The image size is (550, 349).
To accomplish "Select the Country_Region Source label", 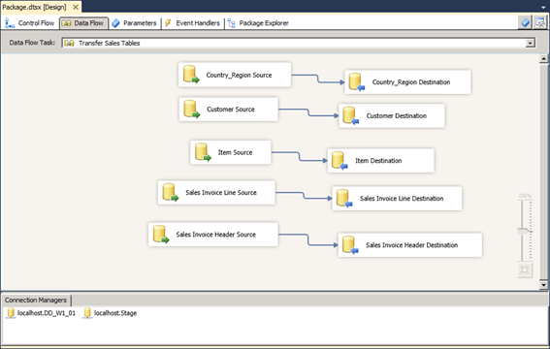I will point(239,75).
